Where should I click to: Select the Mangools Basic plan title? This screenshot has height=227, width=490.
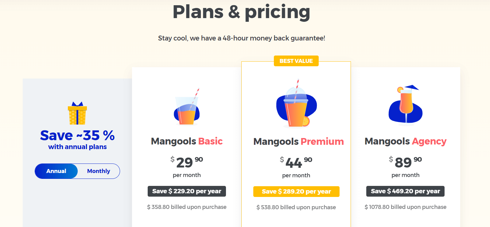[x=187, y=141]
